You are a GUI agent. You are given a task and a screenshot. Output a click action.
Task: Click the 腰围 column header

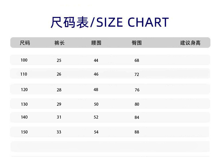click(96, 43)
